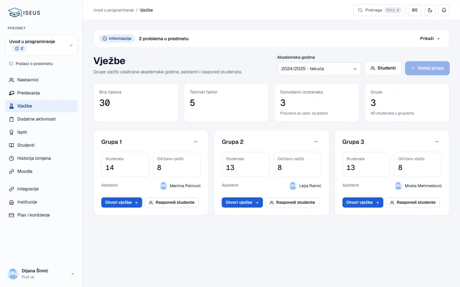Click the Studenti button near the header
This screenshot has width=460, height=287.
[x=383, y=68]
